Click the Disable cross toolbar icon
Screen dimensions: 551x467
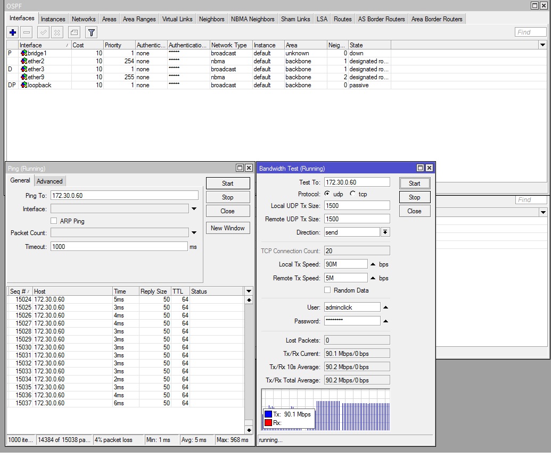[x=57, y=32]
